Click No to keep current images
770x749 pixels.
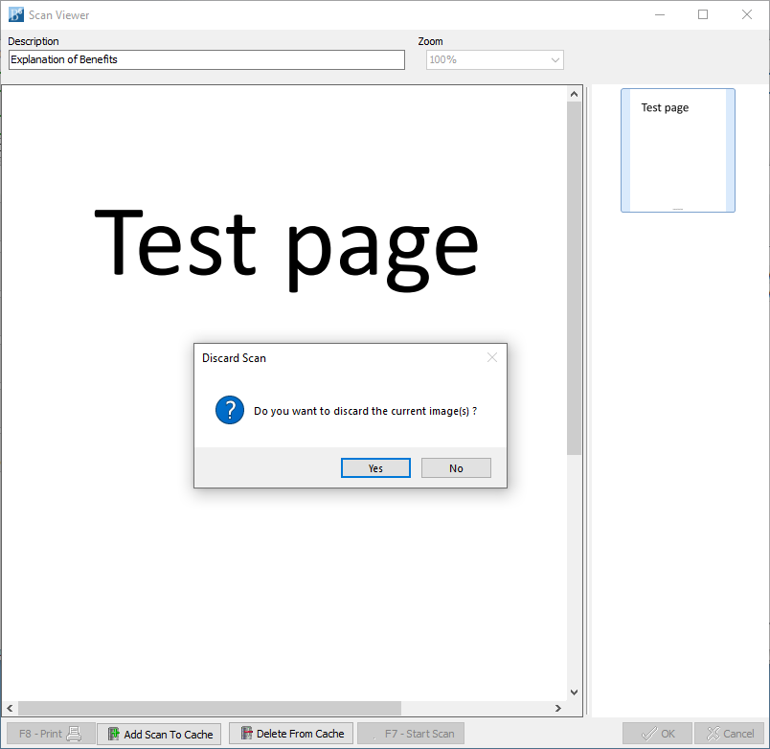pos(456,467)
